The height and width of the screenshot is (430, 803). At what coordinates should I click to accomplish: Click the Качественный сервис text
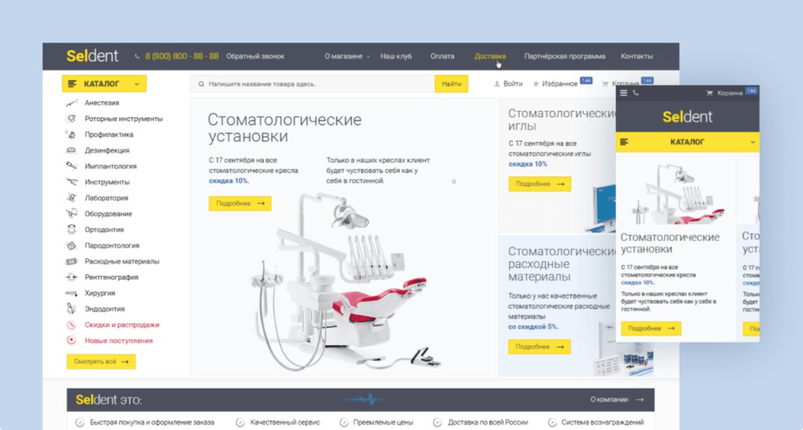285,422
